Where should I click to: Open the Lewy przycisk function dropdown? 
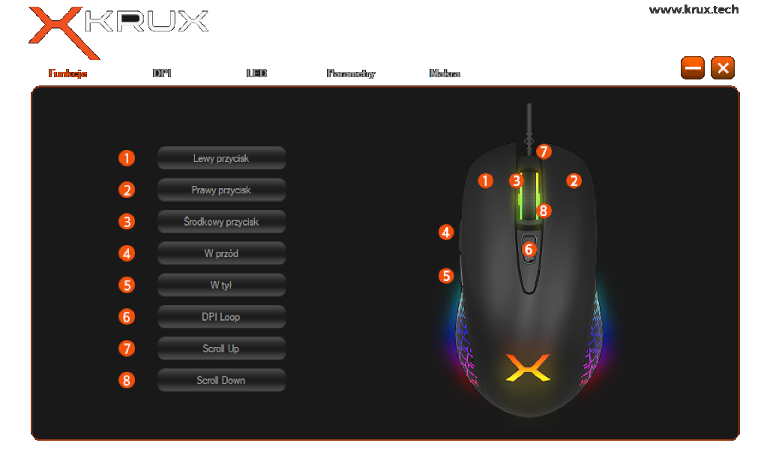tap(221, 158)
